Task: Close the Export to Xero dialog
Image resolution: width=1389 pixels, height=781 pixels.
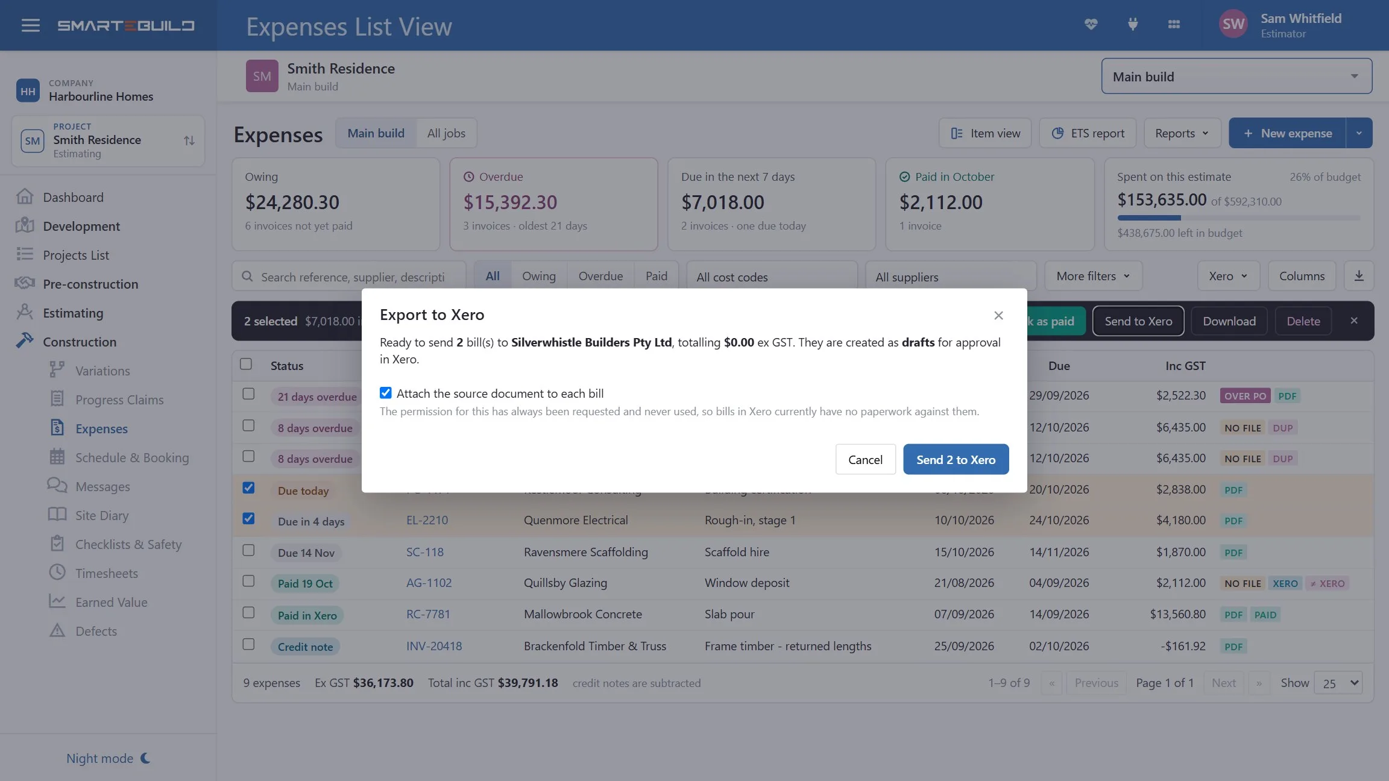Action: [998, 315]
